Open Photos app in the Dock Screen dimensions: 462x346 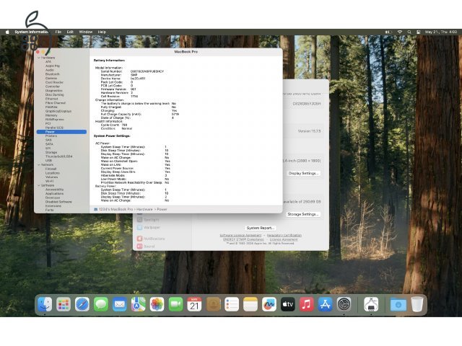pyautogui.click(x=157, y=304)
